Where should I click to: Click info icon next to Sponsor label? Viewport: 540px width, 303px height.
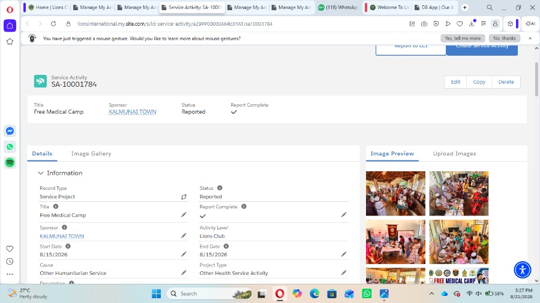[64, 228]
